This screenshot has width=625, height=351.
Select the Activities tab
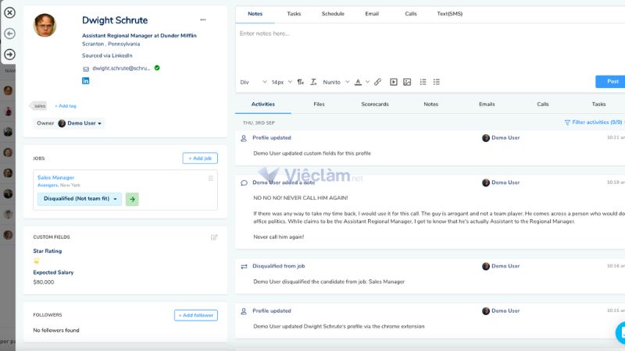(x=263, y=105)
